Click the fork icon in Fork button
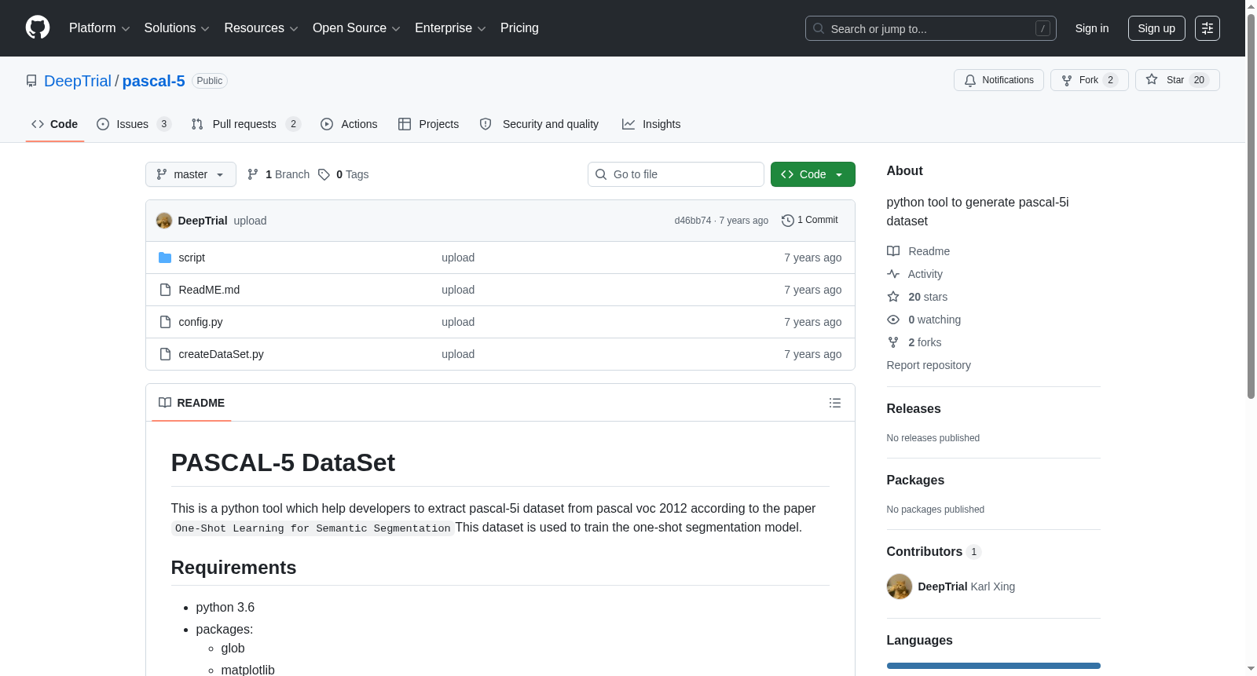The width and height of the screenshot is (1257, 676). (1067, 80)
